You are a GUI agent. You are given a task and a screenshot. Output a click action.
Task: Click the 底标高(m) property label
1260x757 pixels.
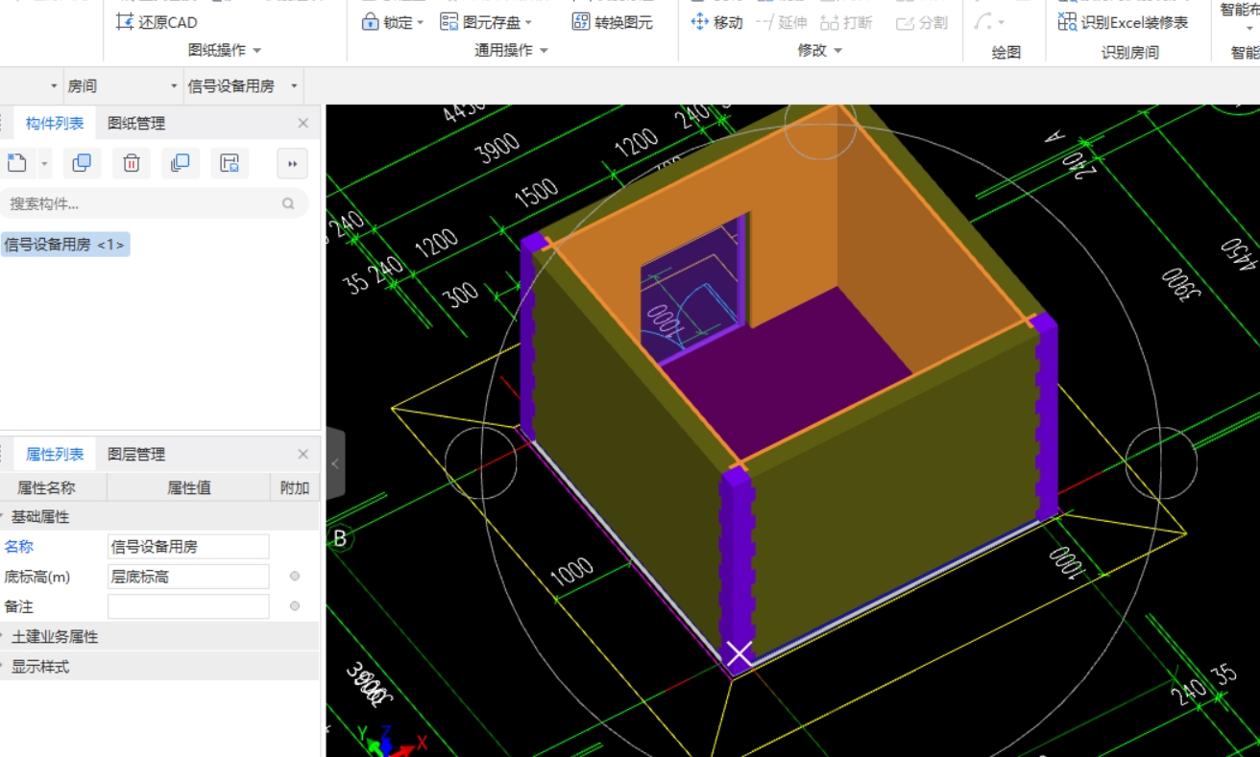(37, 577)
